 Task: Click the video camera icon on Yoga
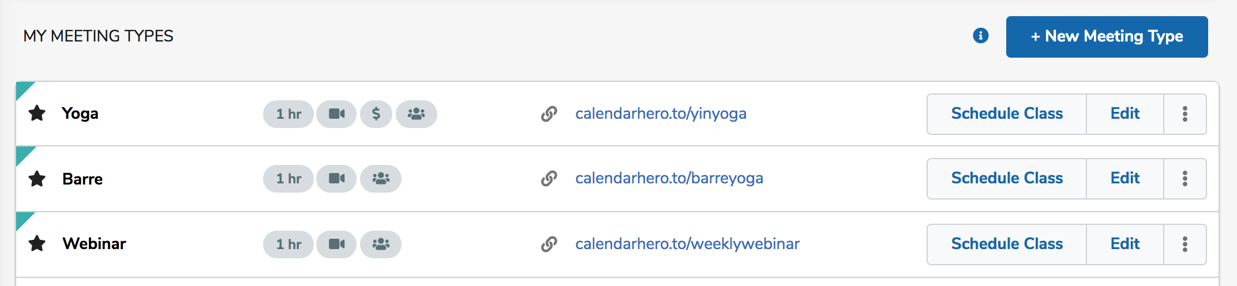tap(336, 114)
